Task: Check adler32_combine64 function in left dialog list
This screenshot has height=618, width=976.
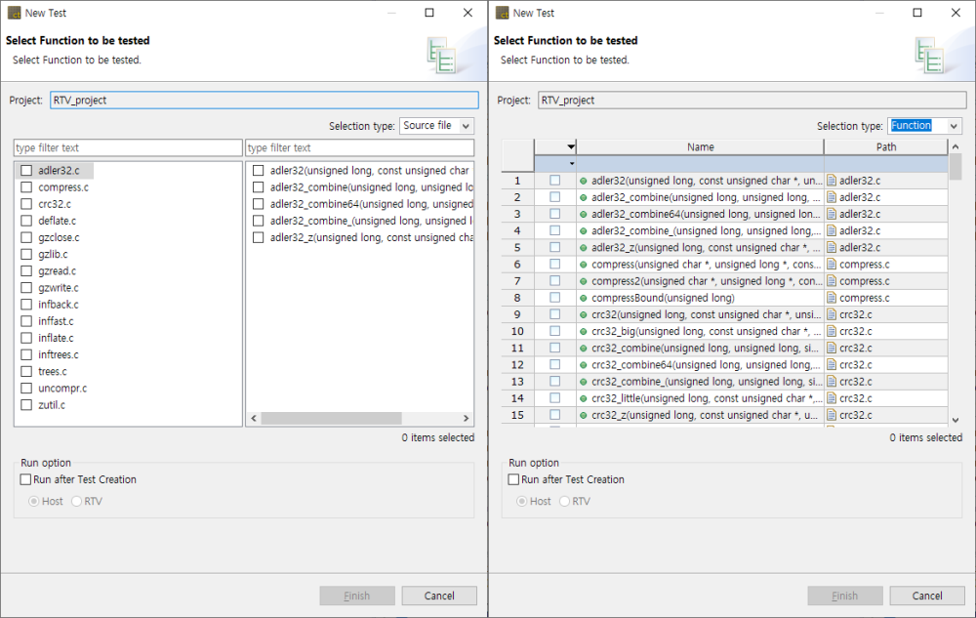Action: click(x=259, y=204)
